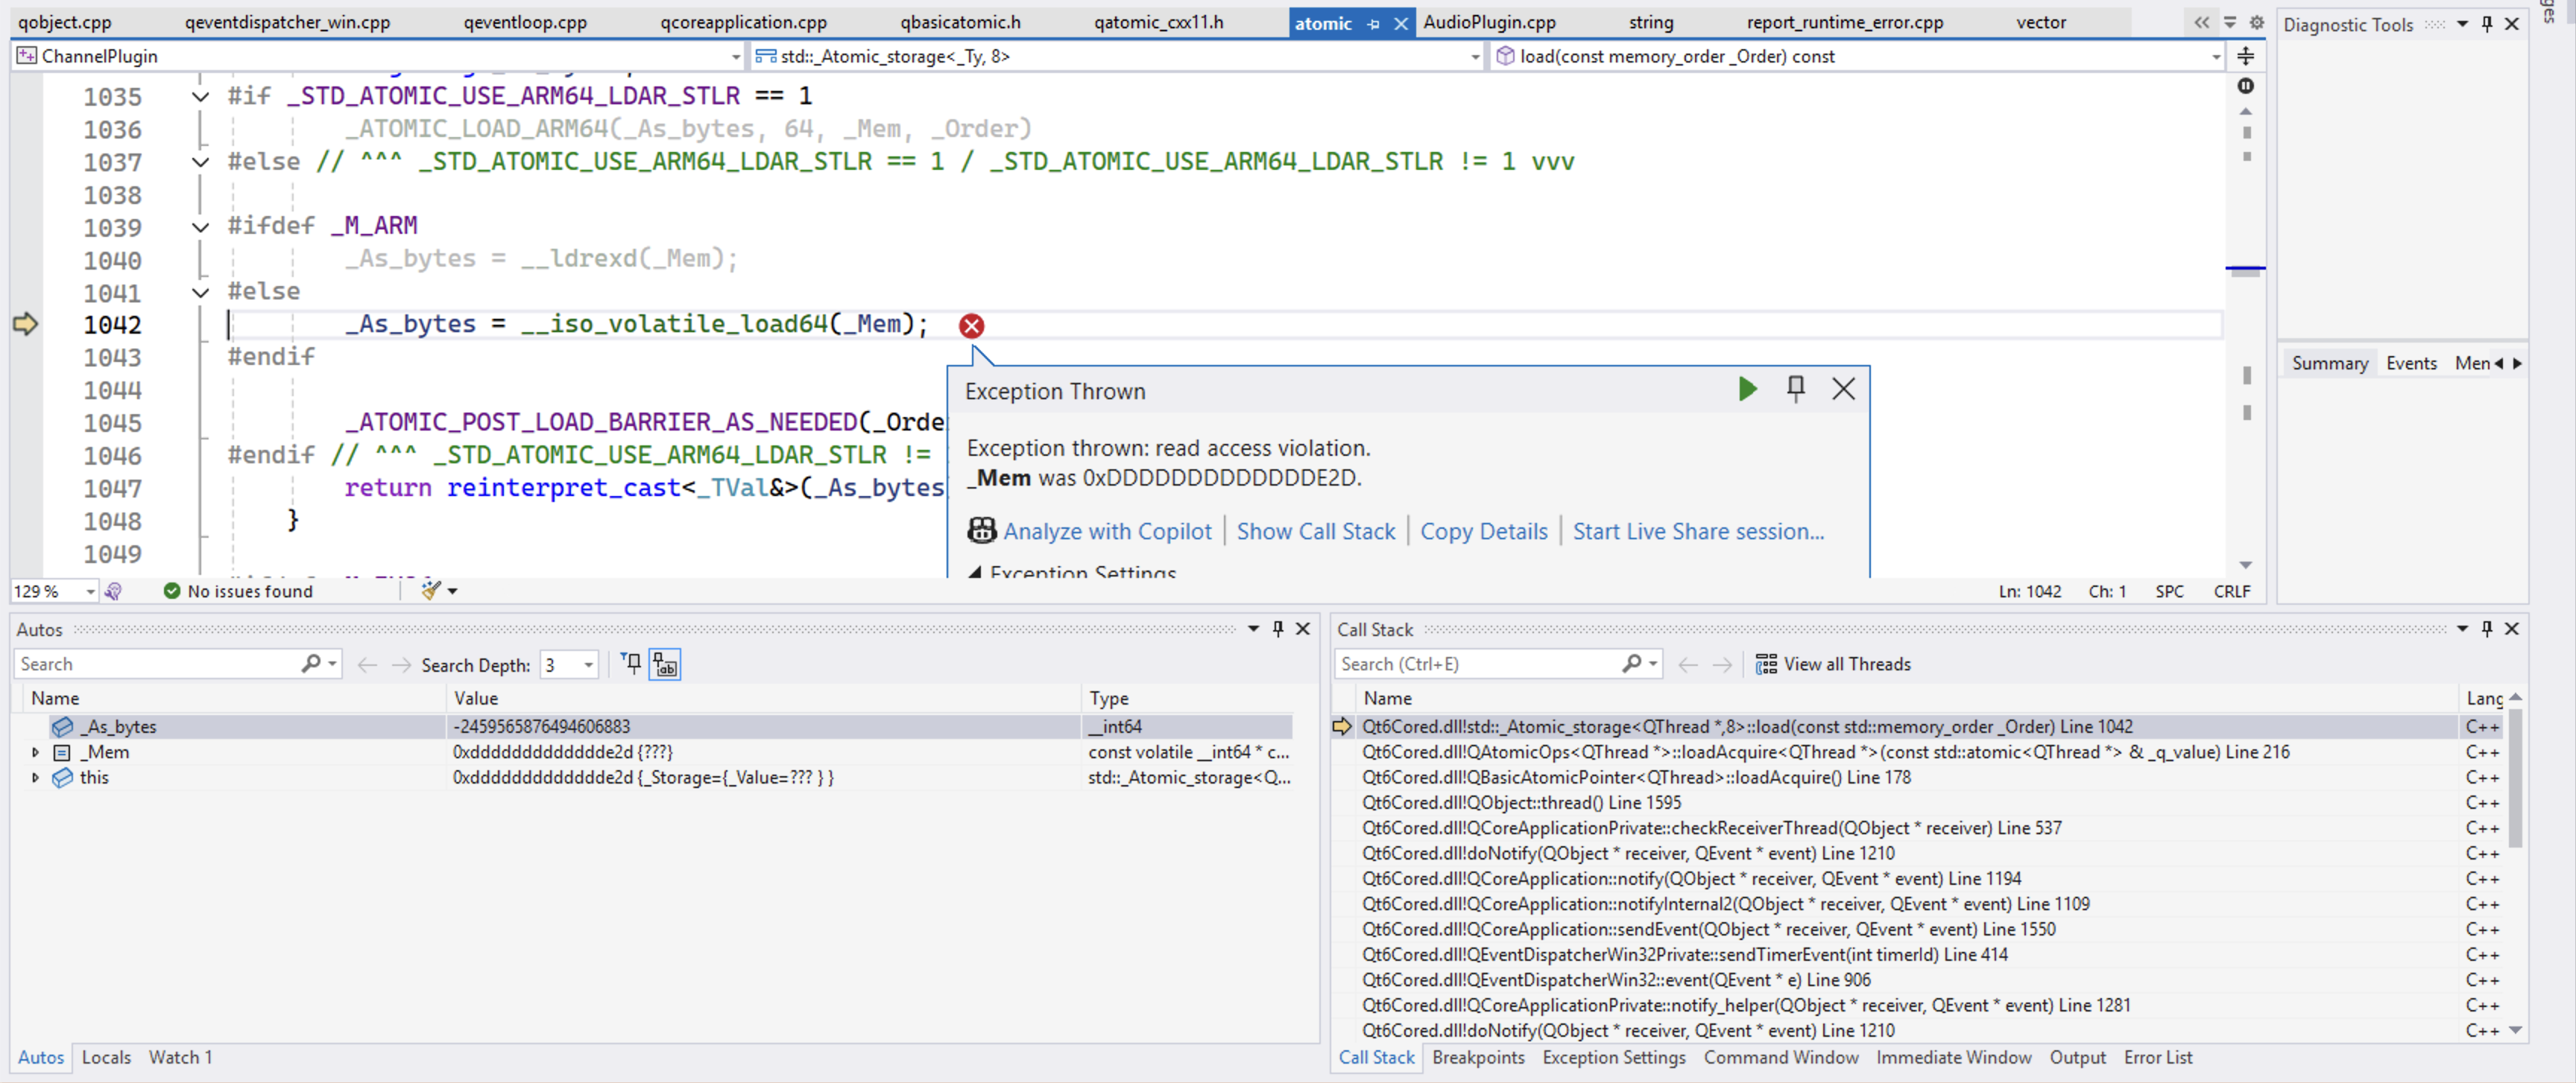Click the code cleanup broom icon
2576x1083 pixels.
(x=431, y=591)
